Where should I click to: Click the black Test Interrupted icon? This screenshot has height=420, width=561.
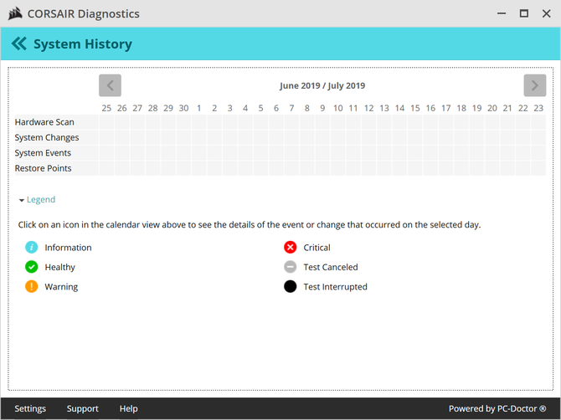[x=291, y=286]
